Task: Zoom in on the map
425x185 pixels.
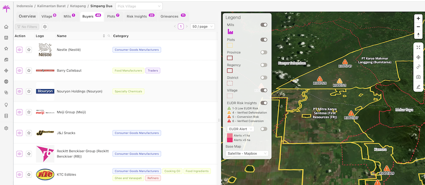Action: [418, 19]
